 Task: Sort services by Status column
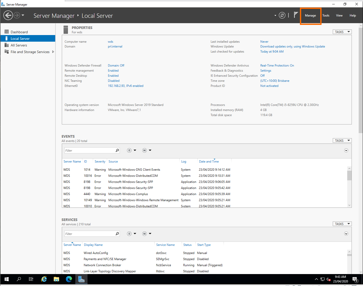[x=187, y=245]
